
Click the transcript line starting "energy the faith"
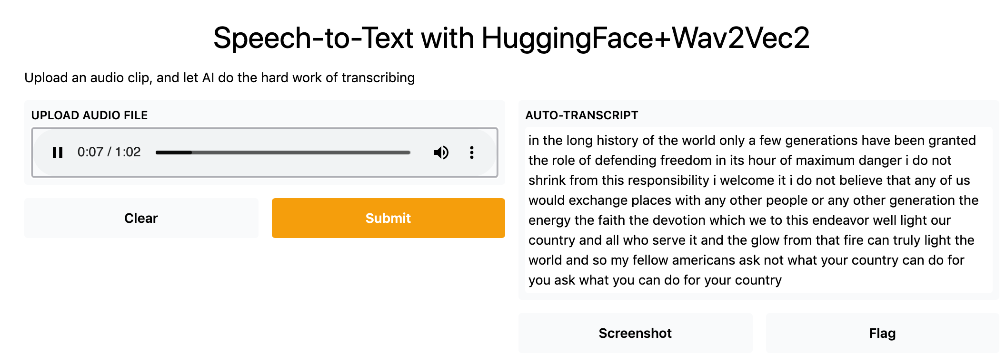[739, 220]
